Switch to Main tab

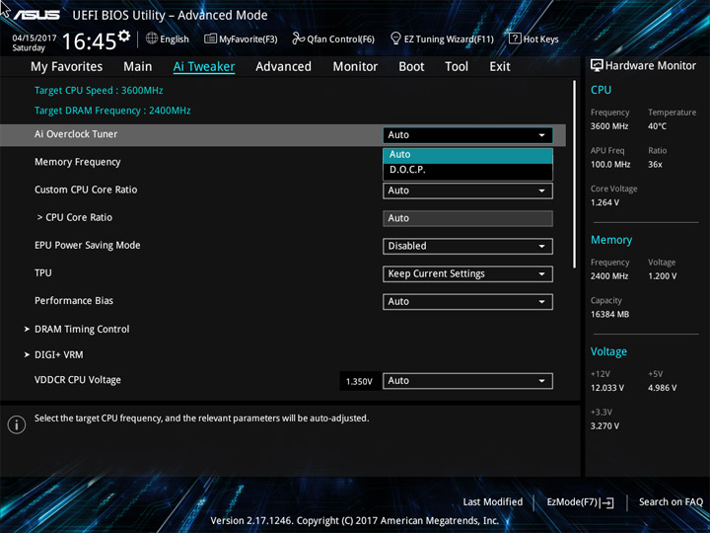click(x=138, y=67)
